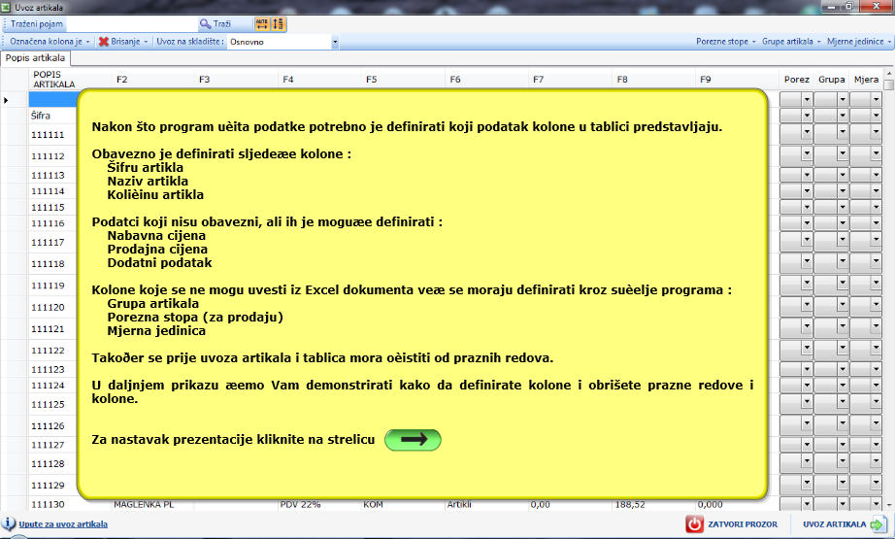Select the cell with code 111111

[52, 135]
